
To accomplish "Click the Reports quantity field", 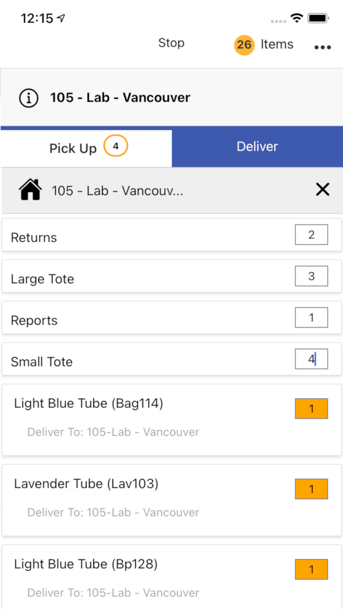I will click(311, 318).
